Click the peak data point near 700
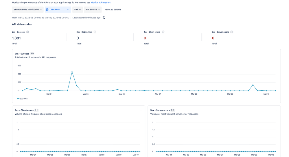The width and height of the screenshot is (289, 157). [72, 72]
